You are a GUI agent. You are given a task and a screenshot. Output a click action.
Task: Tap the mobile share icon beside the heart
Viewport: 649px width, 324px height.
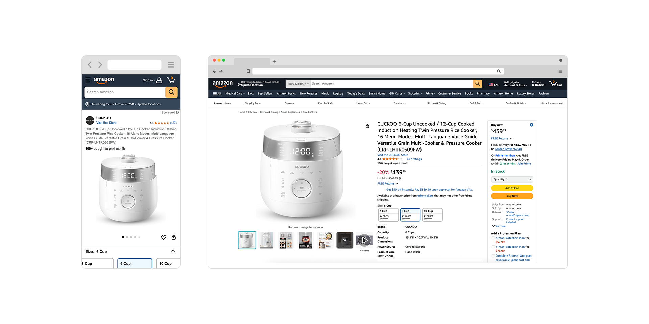(x=174, y=237)
